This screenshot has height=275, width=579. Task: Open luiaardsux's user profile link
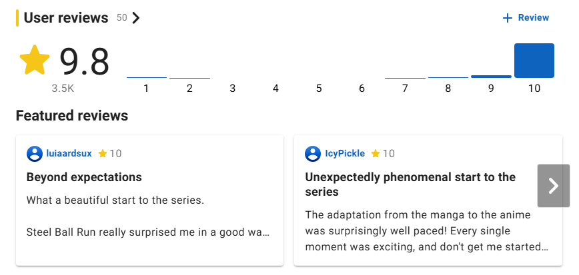(69, 154)
